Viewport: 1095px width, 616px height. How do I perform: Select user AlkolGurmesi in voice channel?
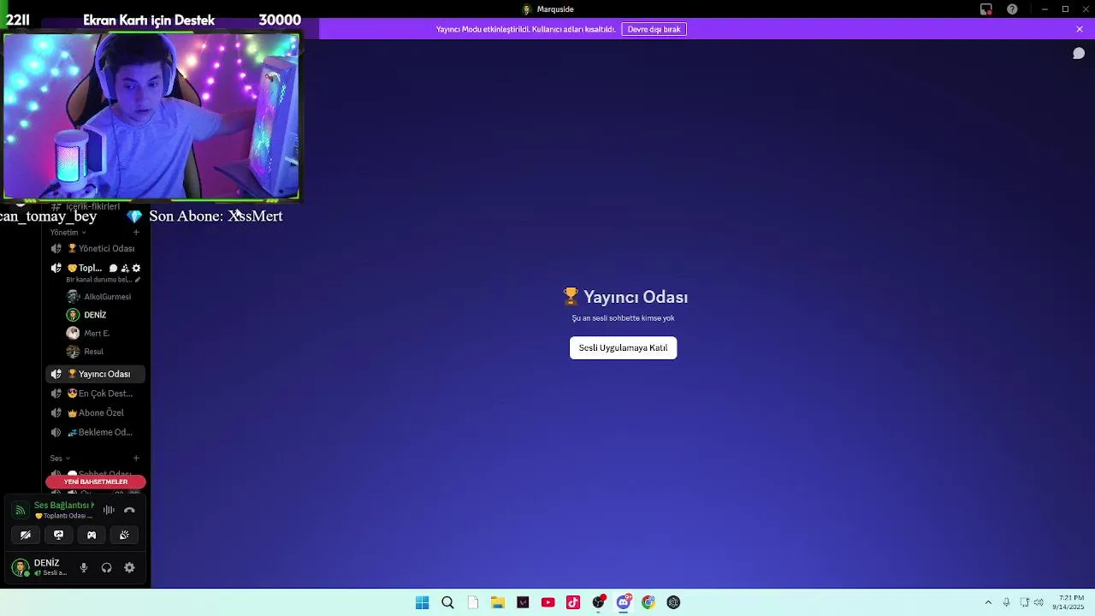pos(99,297)
